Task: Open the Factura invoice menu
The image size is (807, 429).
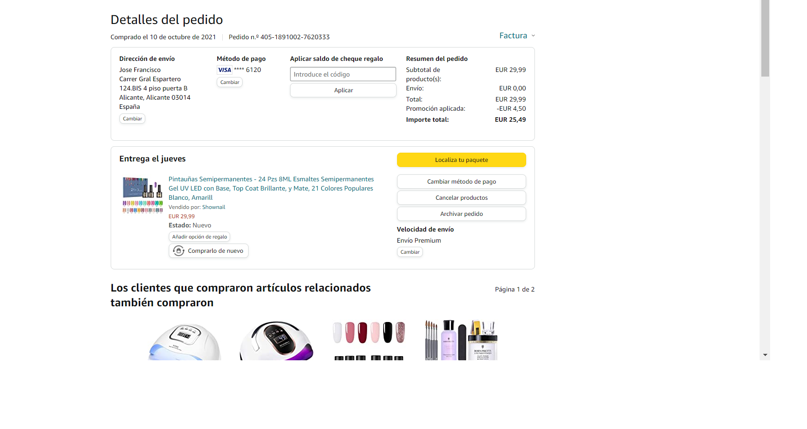Action: tap(513, 36)
